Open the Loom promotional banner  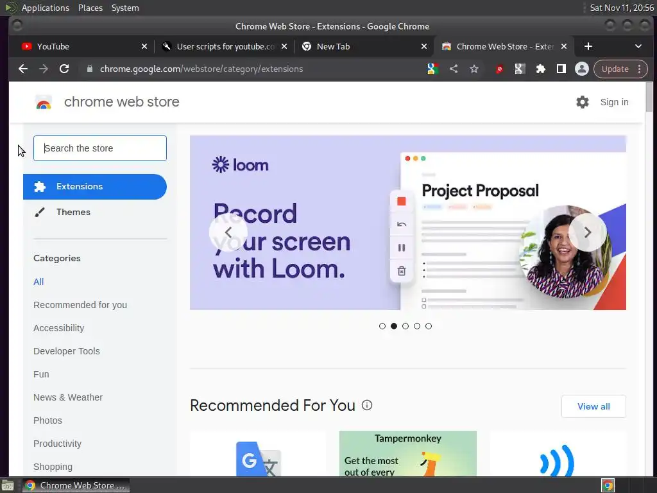(407, 223)
